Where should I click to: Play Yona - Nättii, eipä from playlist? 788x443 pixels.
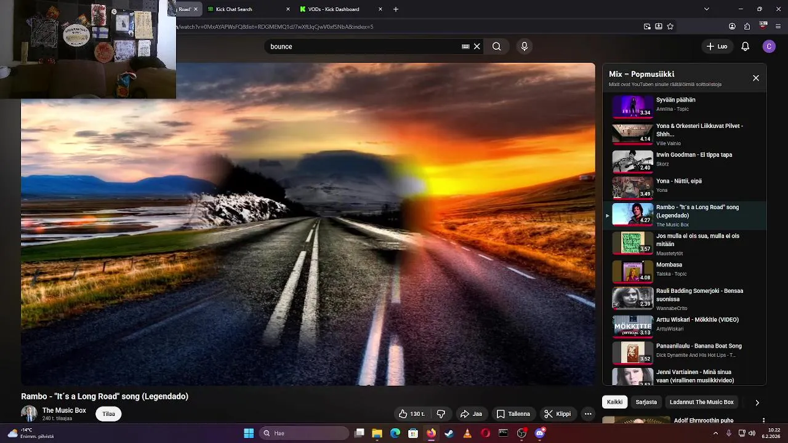point(684,188)
